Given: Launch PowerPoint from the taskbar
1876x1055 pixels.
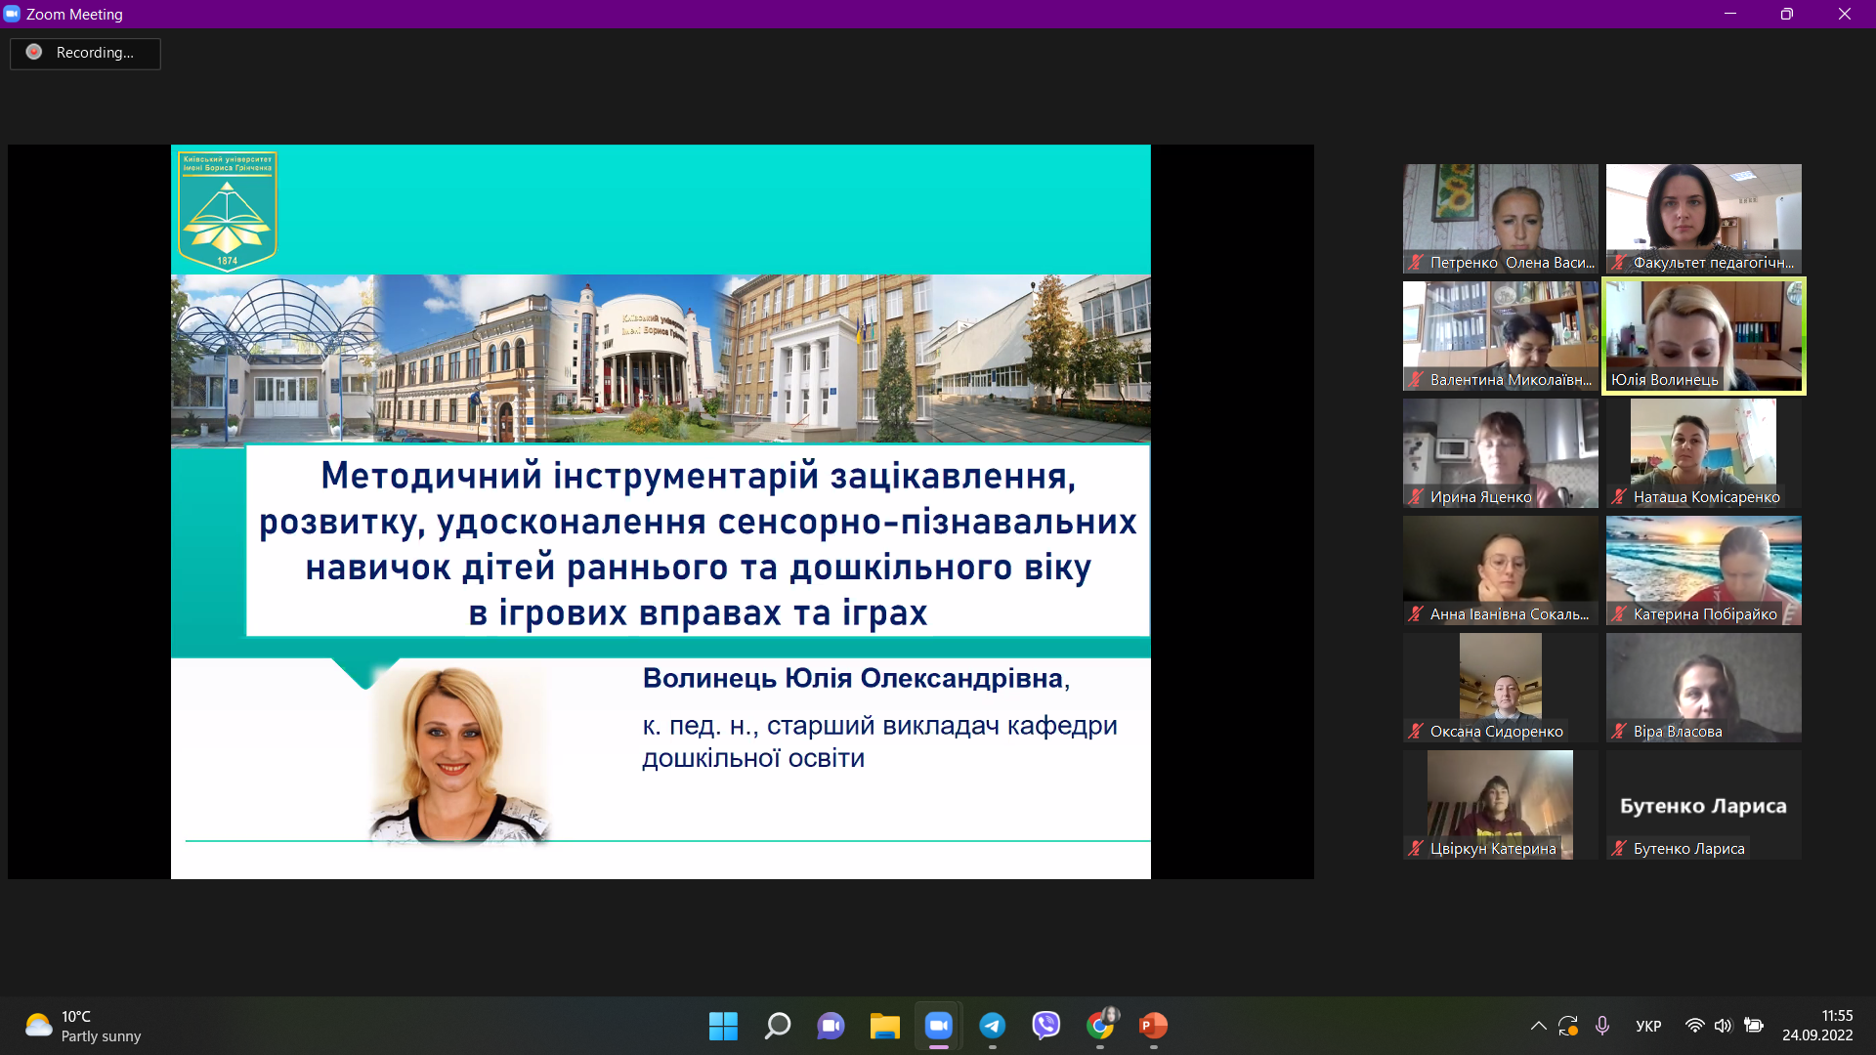Looking at the screenshot, I should pos(1153,1027).
